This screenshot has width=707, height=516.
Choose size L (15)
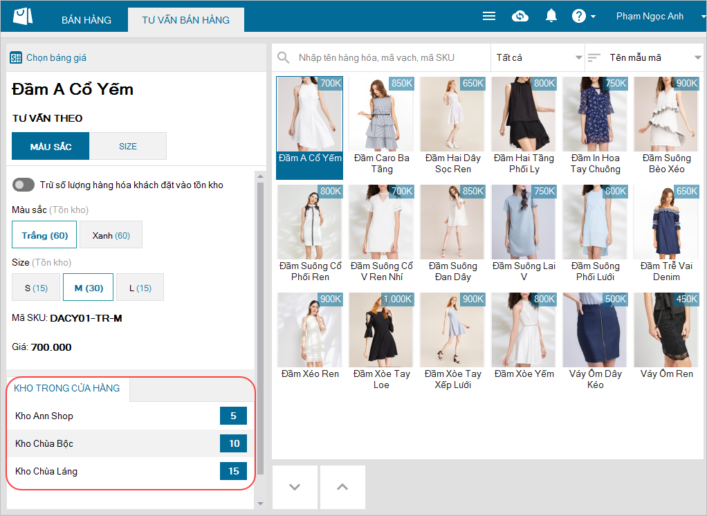(140, 288)
